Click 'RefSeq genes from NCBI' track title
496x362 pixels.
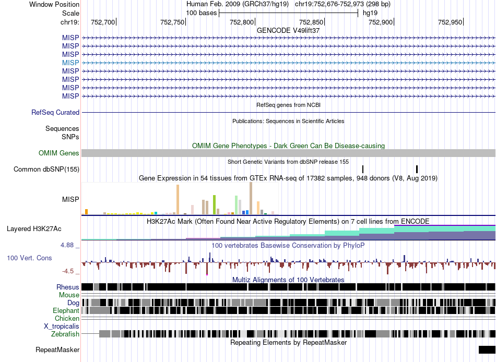[x=288, y=105]
